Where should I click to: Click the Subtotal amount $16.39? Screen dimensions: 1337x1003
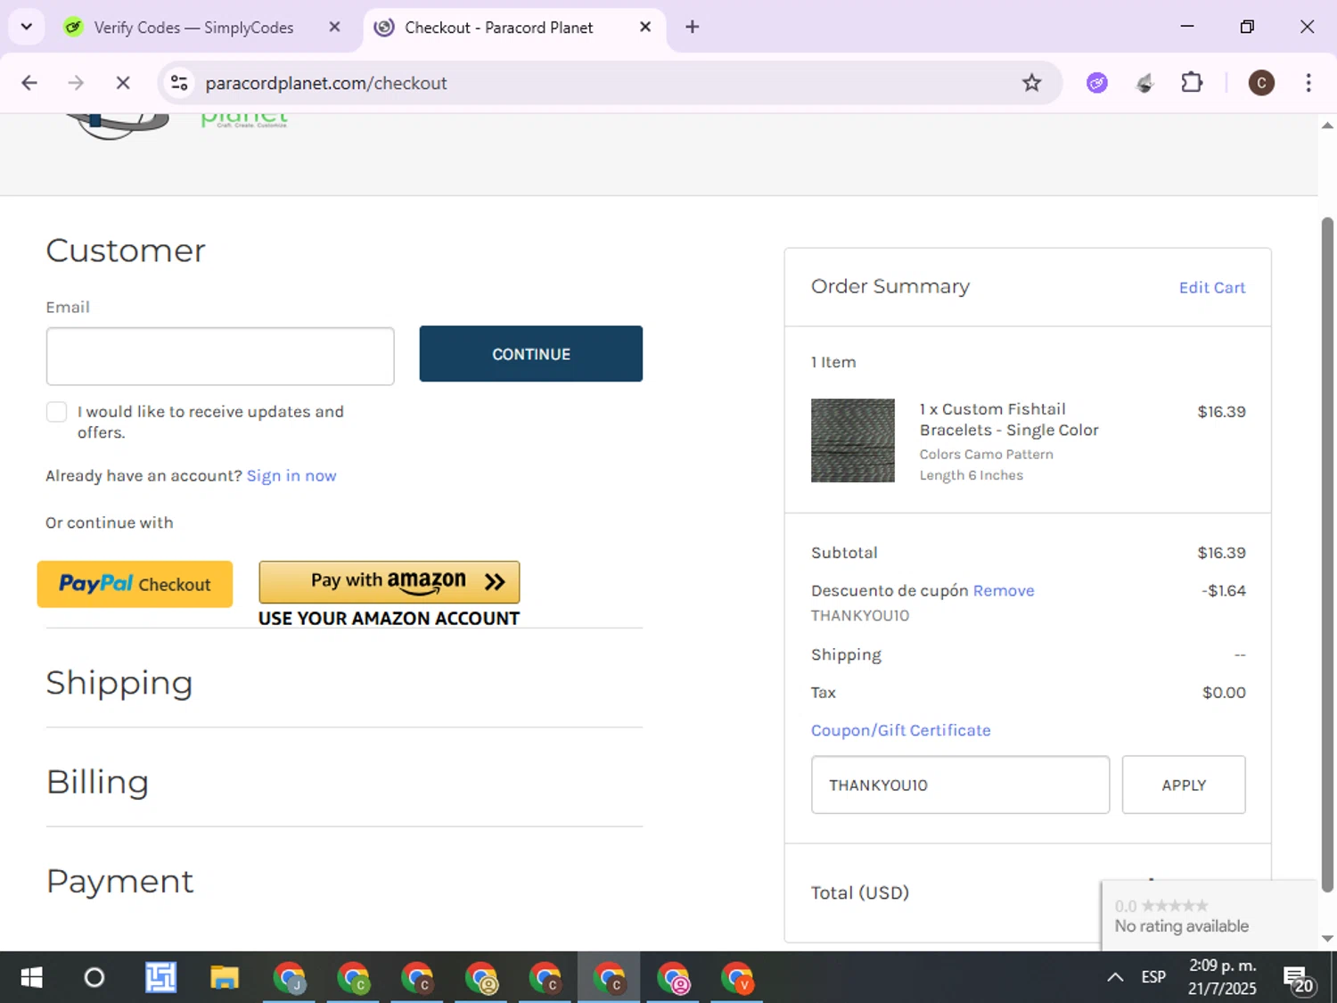[x=1221, y=553]
